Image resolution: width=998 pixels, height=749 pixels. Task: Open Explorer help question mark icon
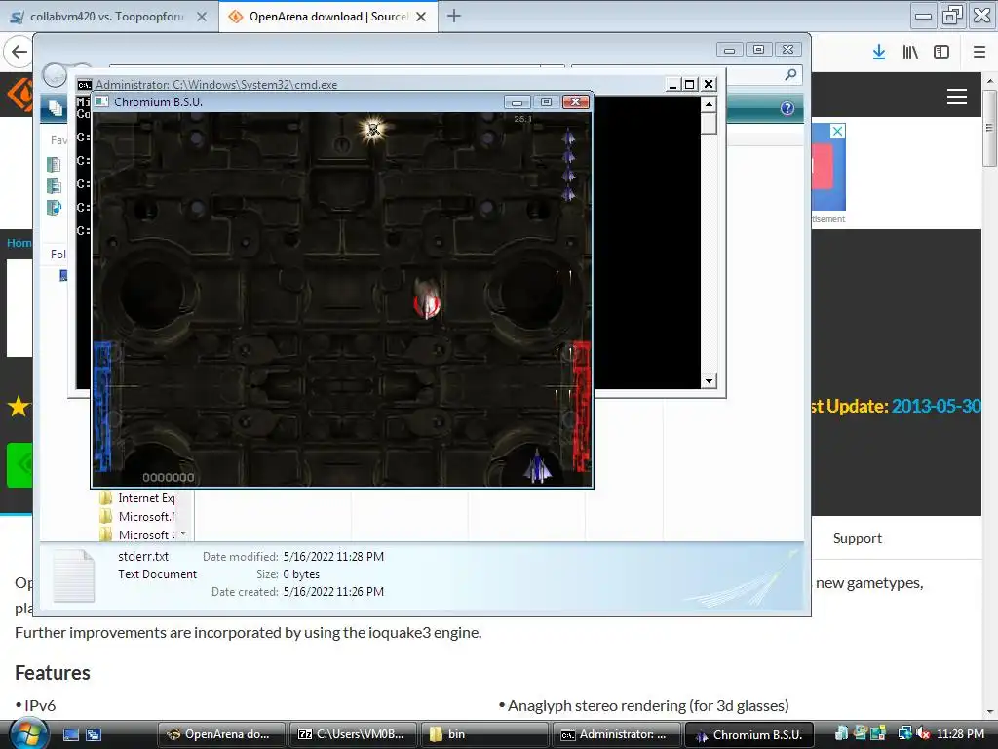click(x=787, y=108)
